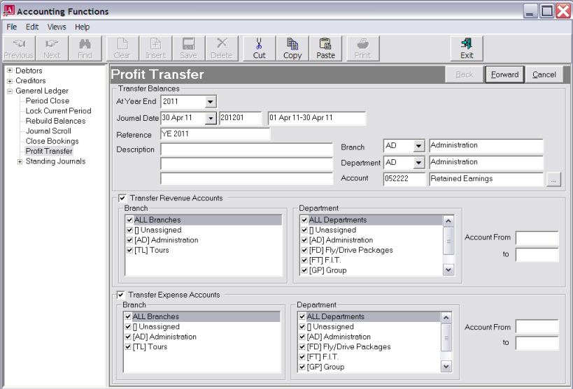573x389 pixels.
Task: Open the Journal Date dropdown
Action: tap(210, 119)
